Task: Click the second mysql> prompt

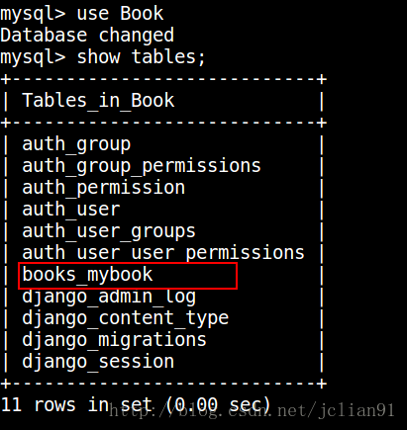Action: tap(33, 57)
